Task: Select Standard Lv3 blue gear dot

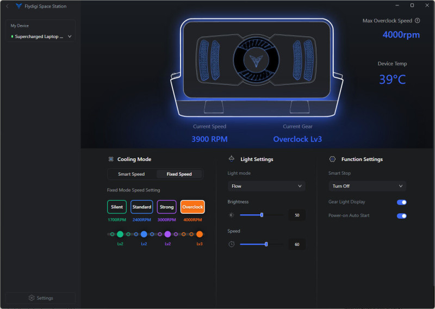Action: (152, 234)
